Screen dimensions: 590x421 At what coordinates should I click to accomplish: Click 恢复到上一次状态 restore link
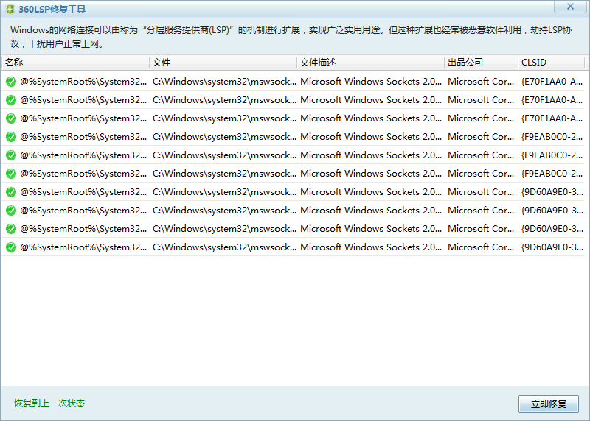click(x=49, y=403)
